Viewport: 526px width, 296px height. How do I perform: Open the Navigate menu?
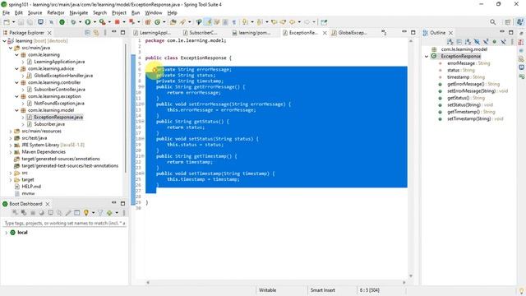[x=79, y=13]
